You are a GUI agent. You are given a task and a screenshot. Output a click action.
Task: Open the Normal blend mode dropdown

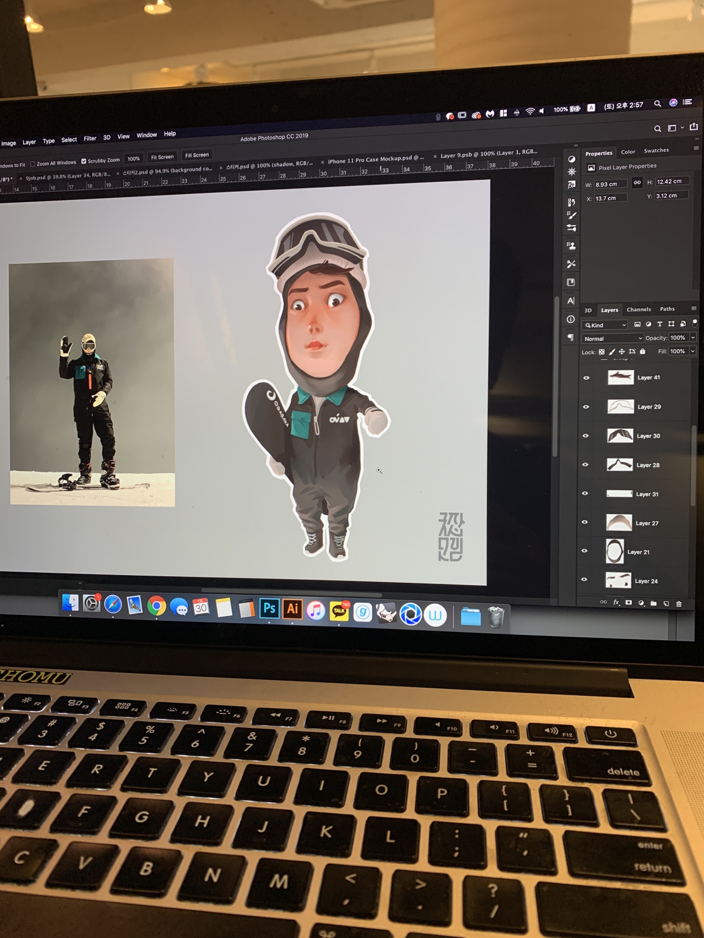tap(612, 338)
